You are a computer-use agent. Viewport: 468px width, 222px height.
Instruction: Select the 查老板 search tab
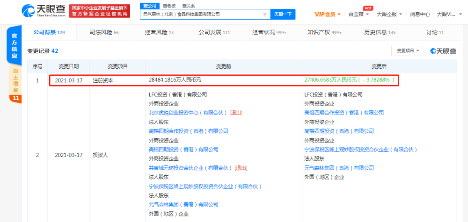coord(169,6)
